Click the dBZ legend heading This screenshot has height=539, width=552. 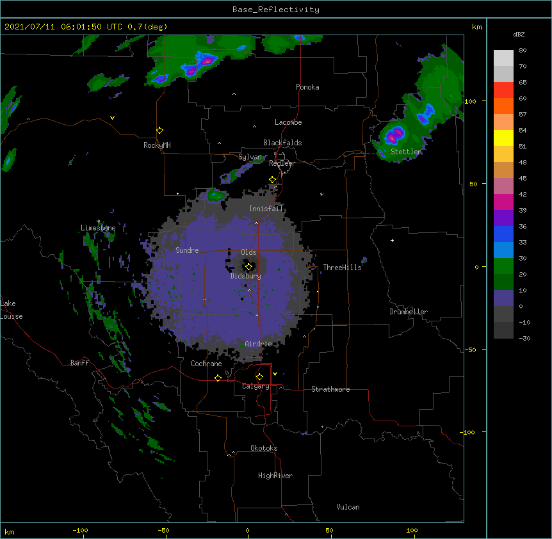pos(519,34)
